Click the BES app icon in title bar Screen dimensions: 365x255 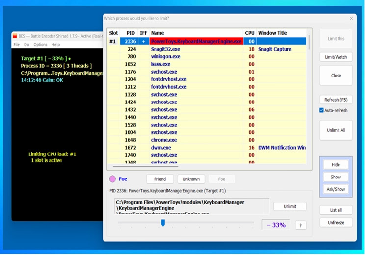[x=15, y=36]
